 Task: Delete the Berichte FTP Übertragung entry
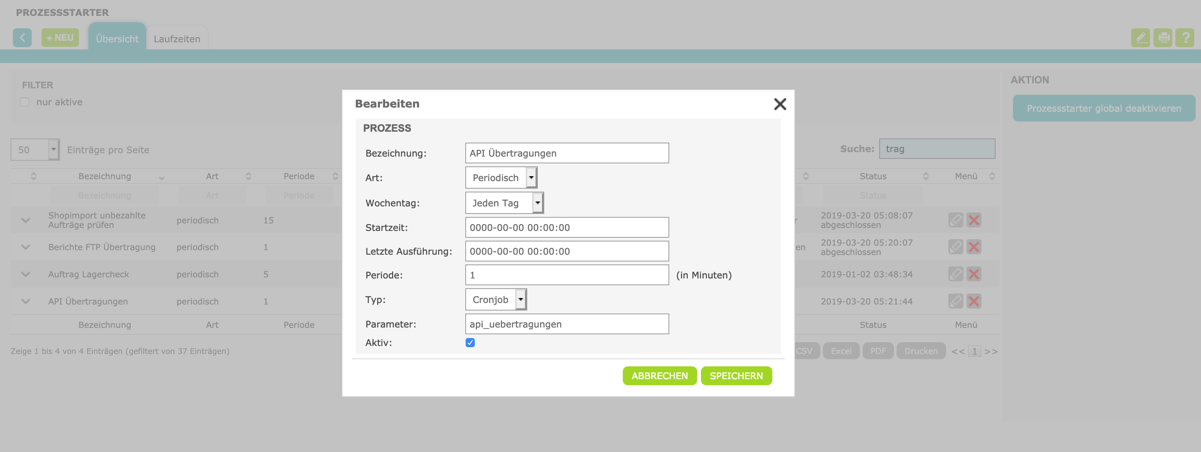point(974,247)
